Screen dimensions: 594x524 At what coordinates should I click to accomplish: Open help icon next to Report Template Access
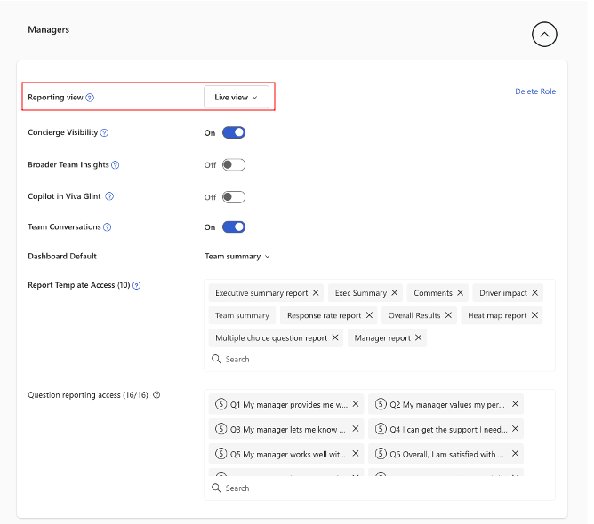pyautogui.click(x=137, y=285)
